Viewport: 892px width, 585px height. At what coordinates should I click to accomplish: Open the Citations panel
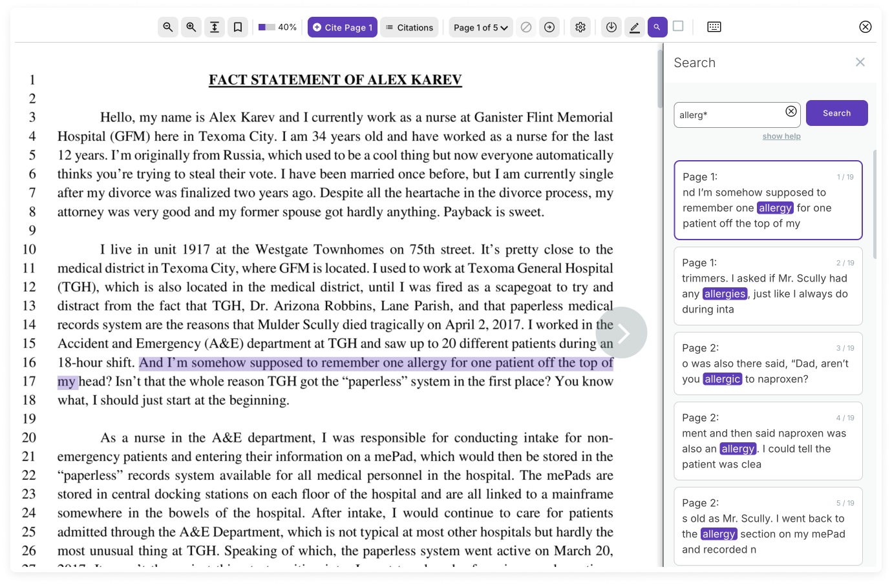pos(409,27)
